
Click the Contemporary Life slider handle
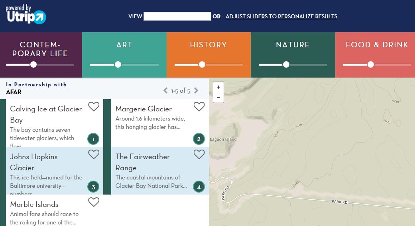[33, 64]
